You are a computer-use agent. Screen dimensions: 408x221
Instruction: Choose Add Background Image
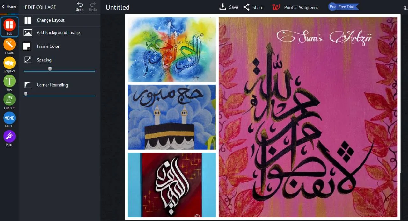click(x=60, y=33)
